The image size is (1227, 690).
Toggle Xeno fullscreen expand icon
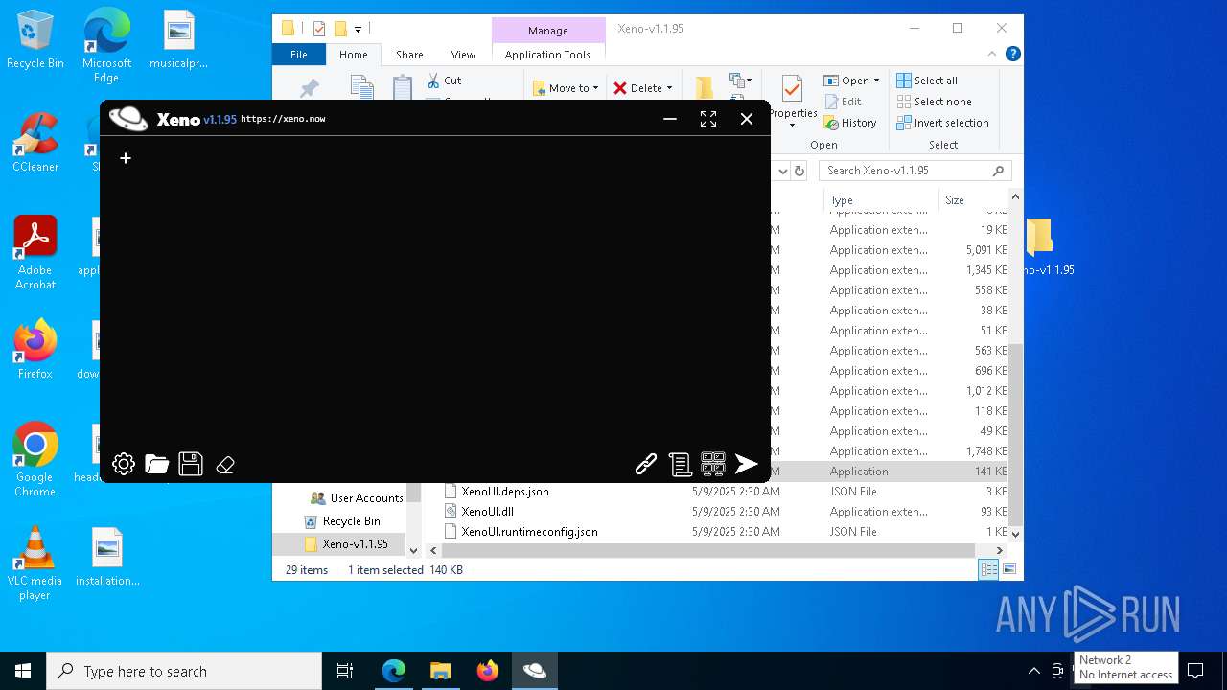point(708,119)
